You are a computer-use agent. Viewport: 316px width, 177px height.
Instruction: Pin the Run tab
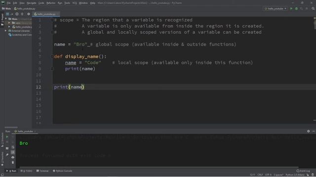(7, 155)
